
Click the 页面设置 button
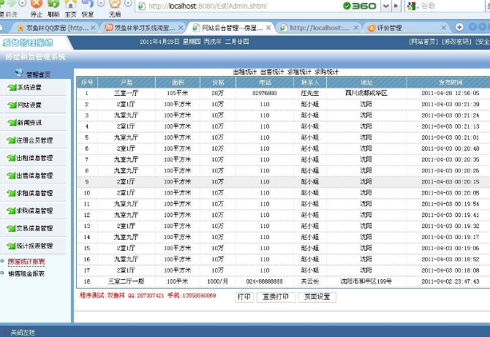point(317,297)
